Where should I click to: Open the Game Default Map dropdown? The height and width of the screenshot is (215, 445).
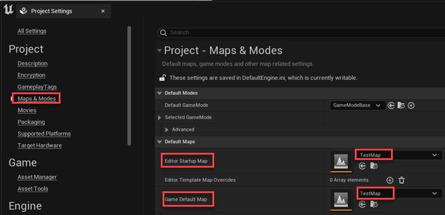coord(399,194)
